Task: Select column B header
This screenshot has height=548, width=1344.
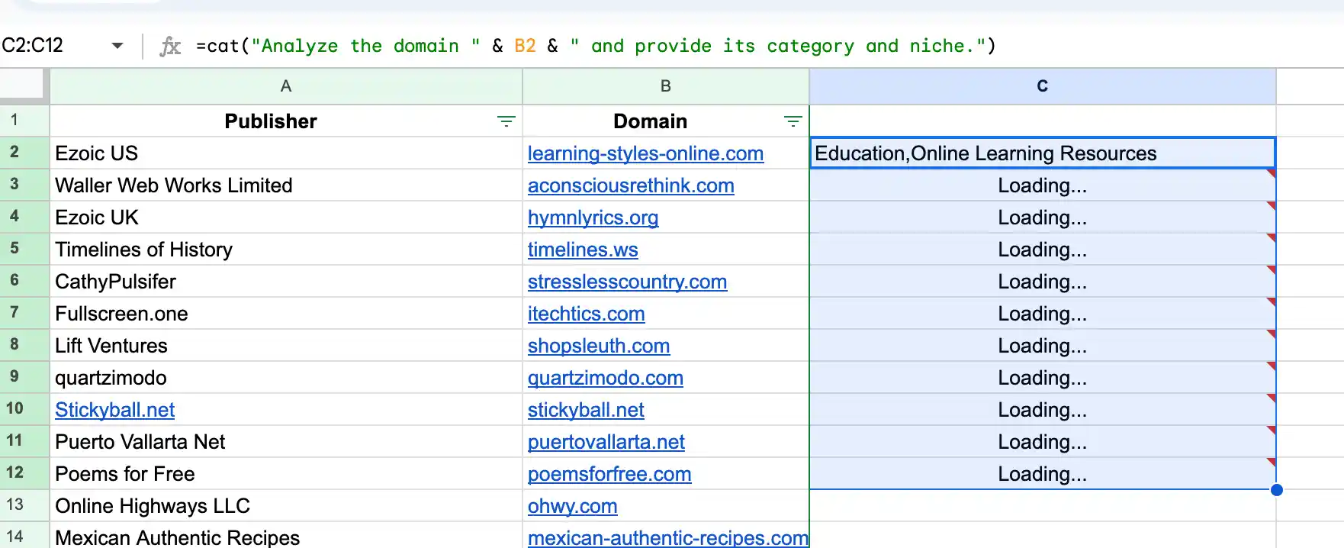Action: [666, 86]
